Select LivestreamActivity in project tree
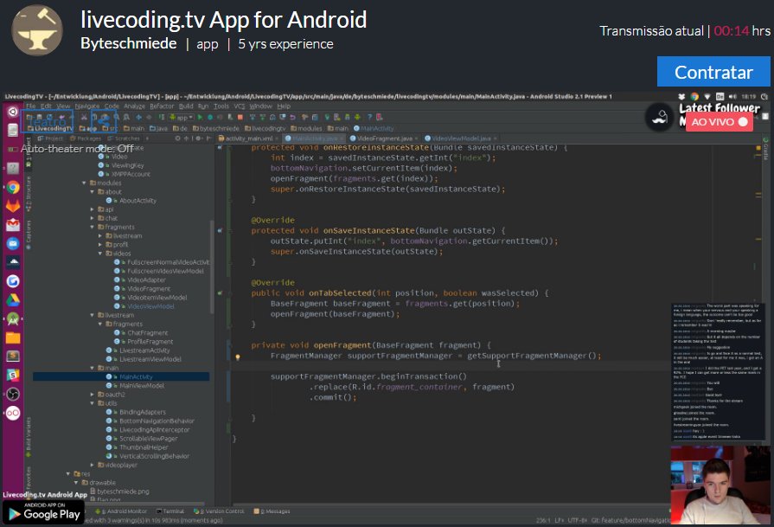This screenshot has width=774, height=527. tap(138, 350)
